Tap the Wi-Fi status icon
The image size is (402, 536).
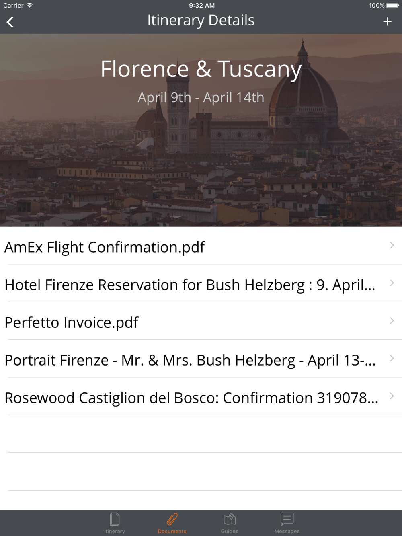click(30, 5)
